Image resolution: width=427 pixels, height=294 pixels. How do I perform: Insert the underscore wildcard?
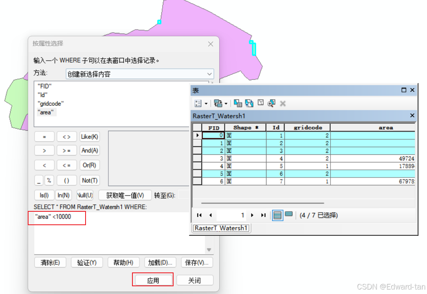39,180
